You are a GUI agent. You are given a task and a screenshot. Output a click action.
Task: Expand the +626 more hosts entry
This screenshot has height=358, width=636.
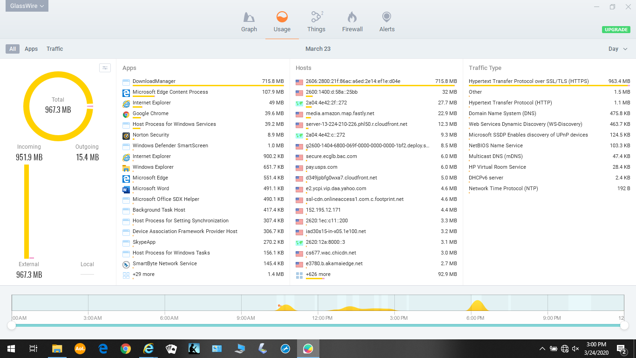[x=318, y=275]
